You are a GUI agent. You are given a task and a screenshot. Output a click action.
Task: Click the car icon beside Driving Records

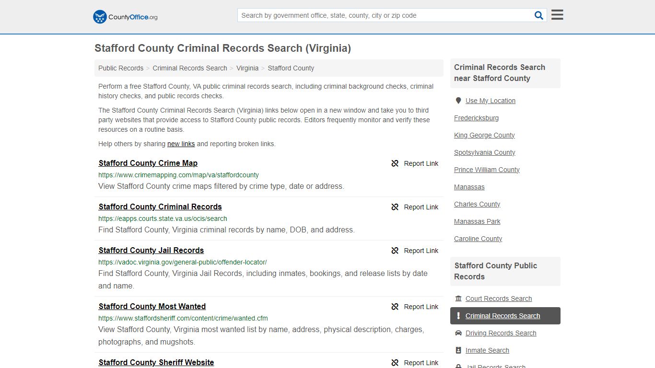coord(458,333)
